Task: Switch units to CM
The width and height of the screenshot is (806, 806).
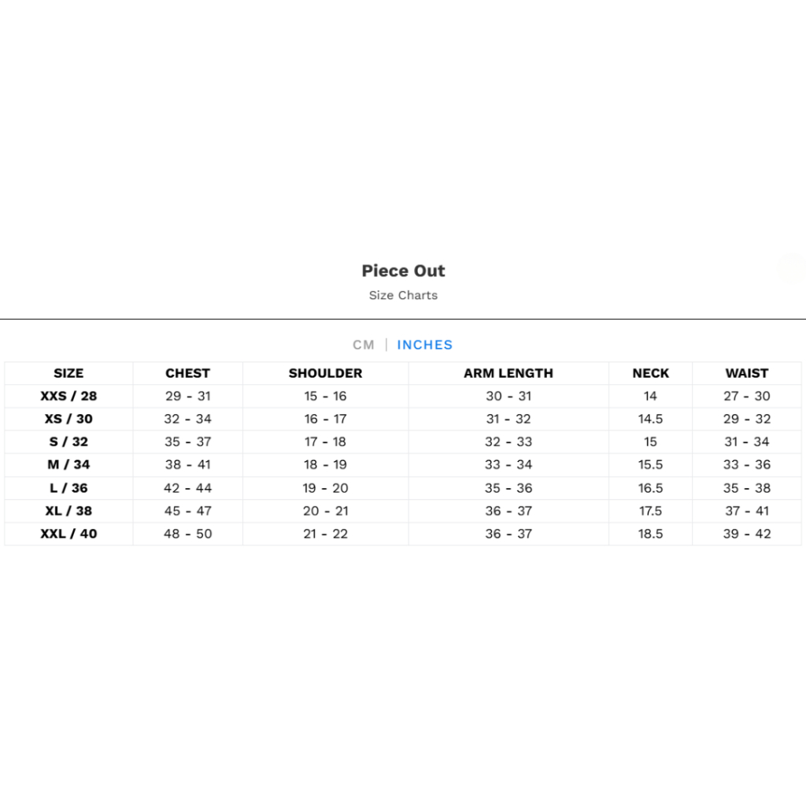Action: tap(364, 345)
